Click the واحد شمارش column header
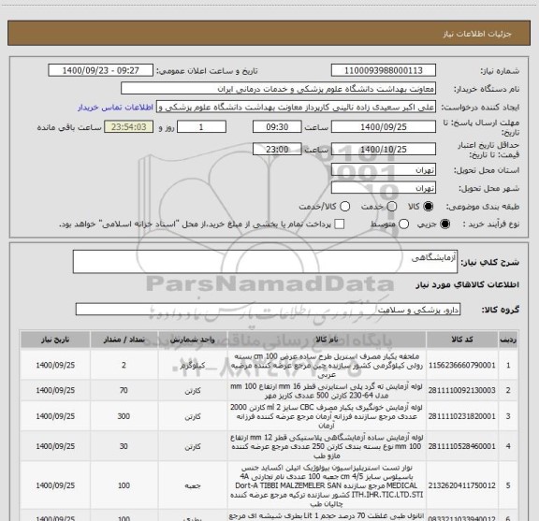 pos(193,340)
